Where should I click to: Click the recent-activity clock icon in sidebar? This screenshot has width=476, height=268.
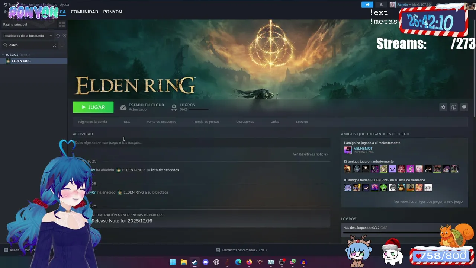click(58, 36)
